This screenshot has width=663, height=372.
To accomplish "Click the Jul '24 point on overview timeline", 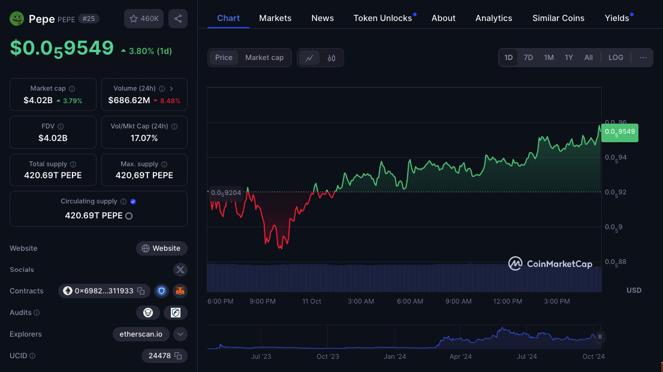I will [x=527, y=356].
